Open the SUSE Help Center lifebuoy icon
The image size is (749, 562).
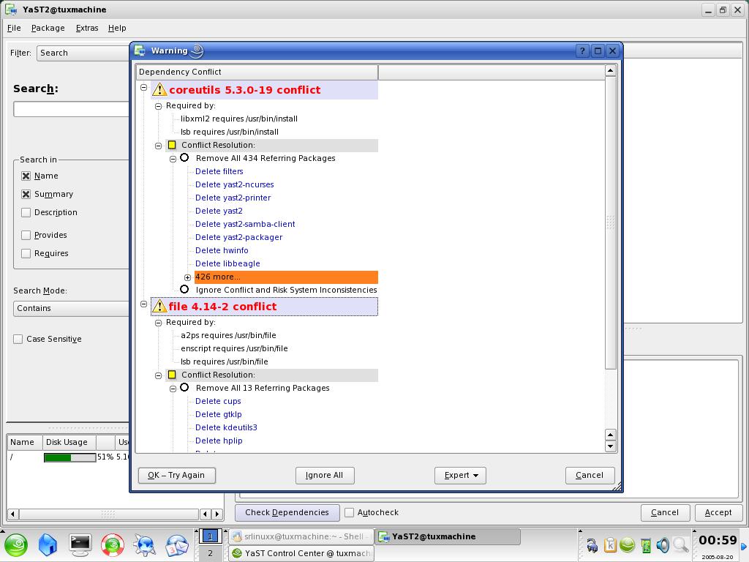(112, 544)
